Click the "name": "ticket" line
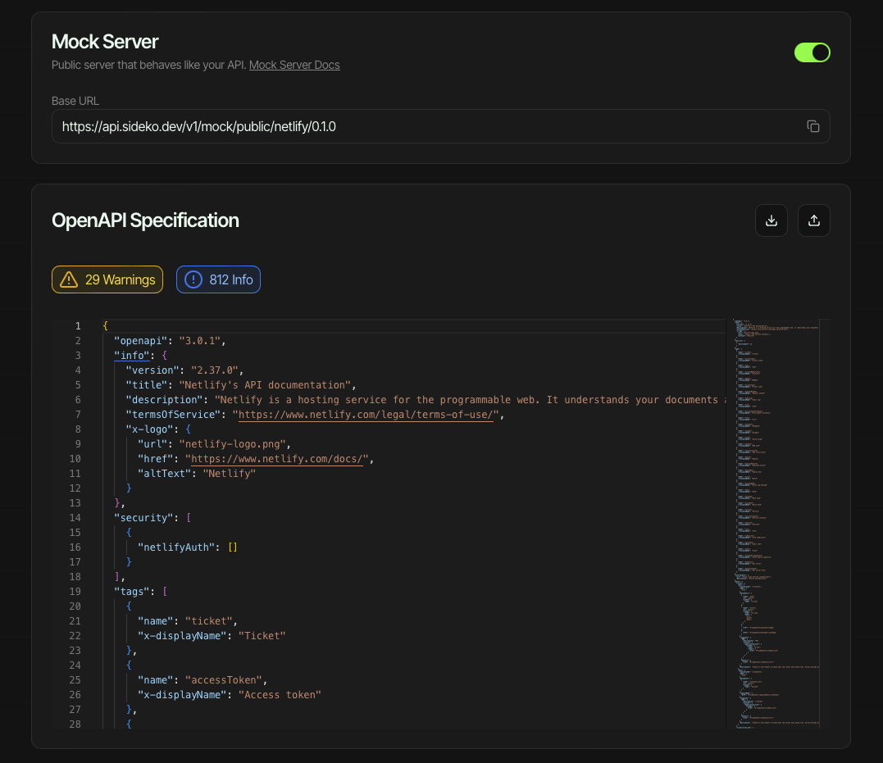The image size is (883, 763). 188,621
